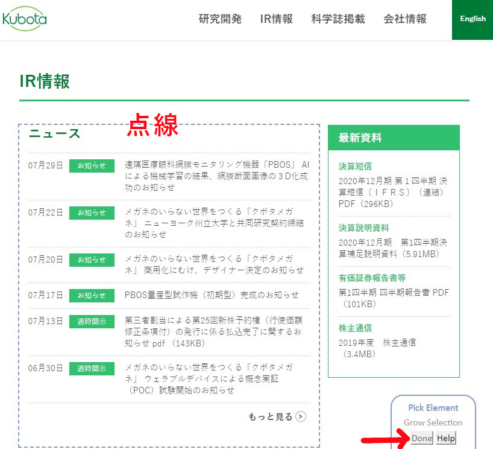Click Done in Pick Element panel
The height and width of the screenshot is (449, 493).
422,438
